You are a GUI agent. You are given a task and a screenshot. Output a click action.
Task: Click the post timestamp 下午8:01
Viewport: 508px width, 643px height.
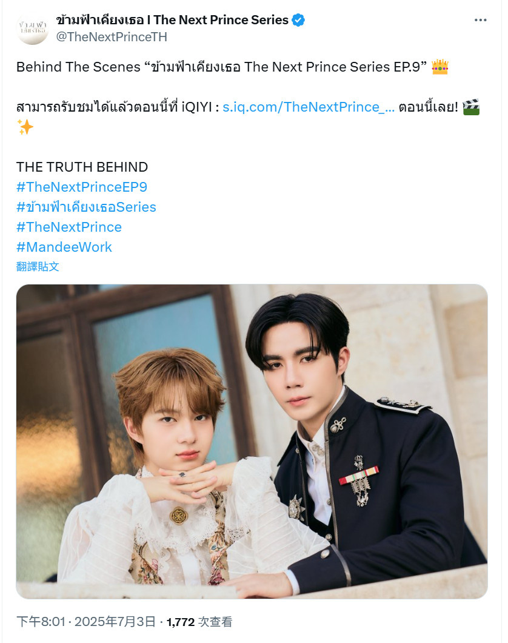[41, 622]
